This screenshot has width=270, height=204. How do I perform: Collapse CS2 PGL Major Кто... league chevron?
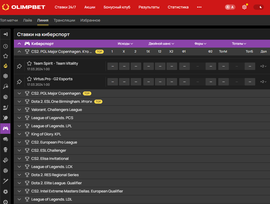tap(19, 52)
